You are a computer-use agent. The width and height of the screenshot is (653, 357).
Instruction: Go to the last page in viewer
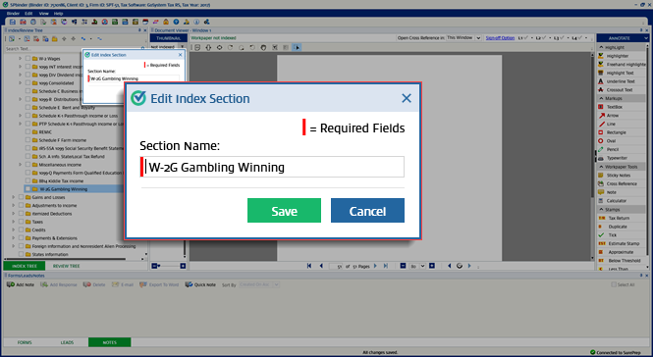pyautogui.click(x=385, y=266)
